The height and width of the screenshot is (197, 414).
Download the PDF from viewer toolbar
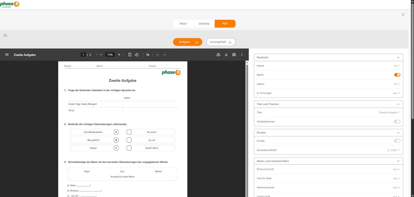coord(226,55)
